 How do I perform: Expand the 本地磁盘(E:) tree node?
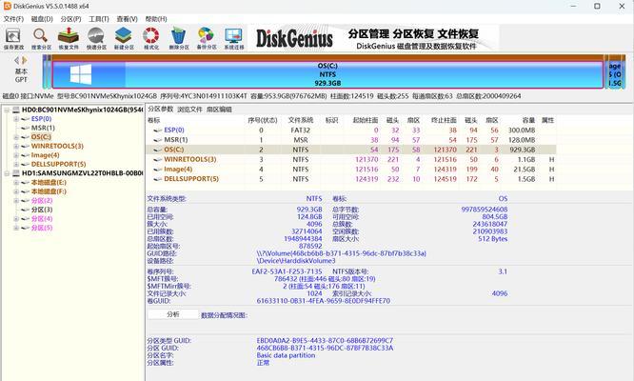[x=16, y=183]
